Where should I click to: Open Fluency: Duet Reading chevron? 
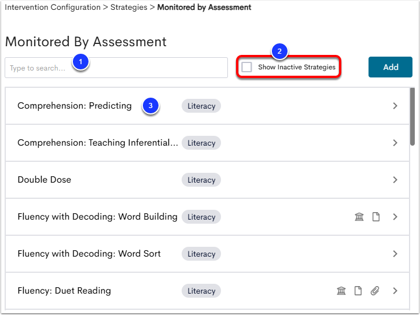395,291
